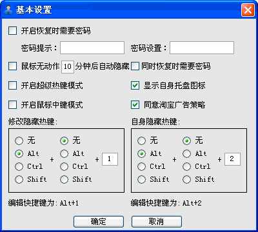Uncheck 显示自身托盘图标 checkbox
258x232 pixels.
(x=135, y=86)
